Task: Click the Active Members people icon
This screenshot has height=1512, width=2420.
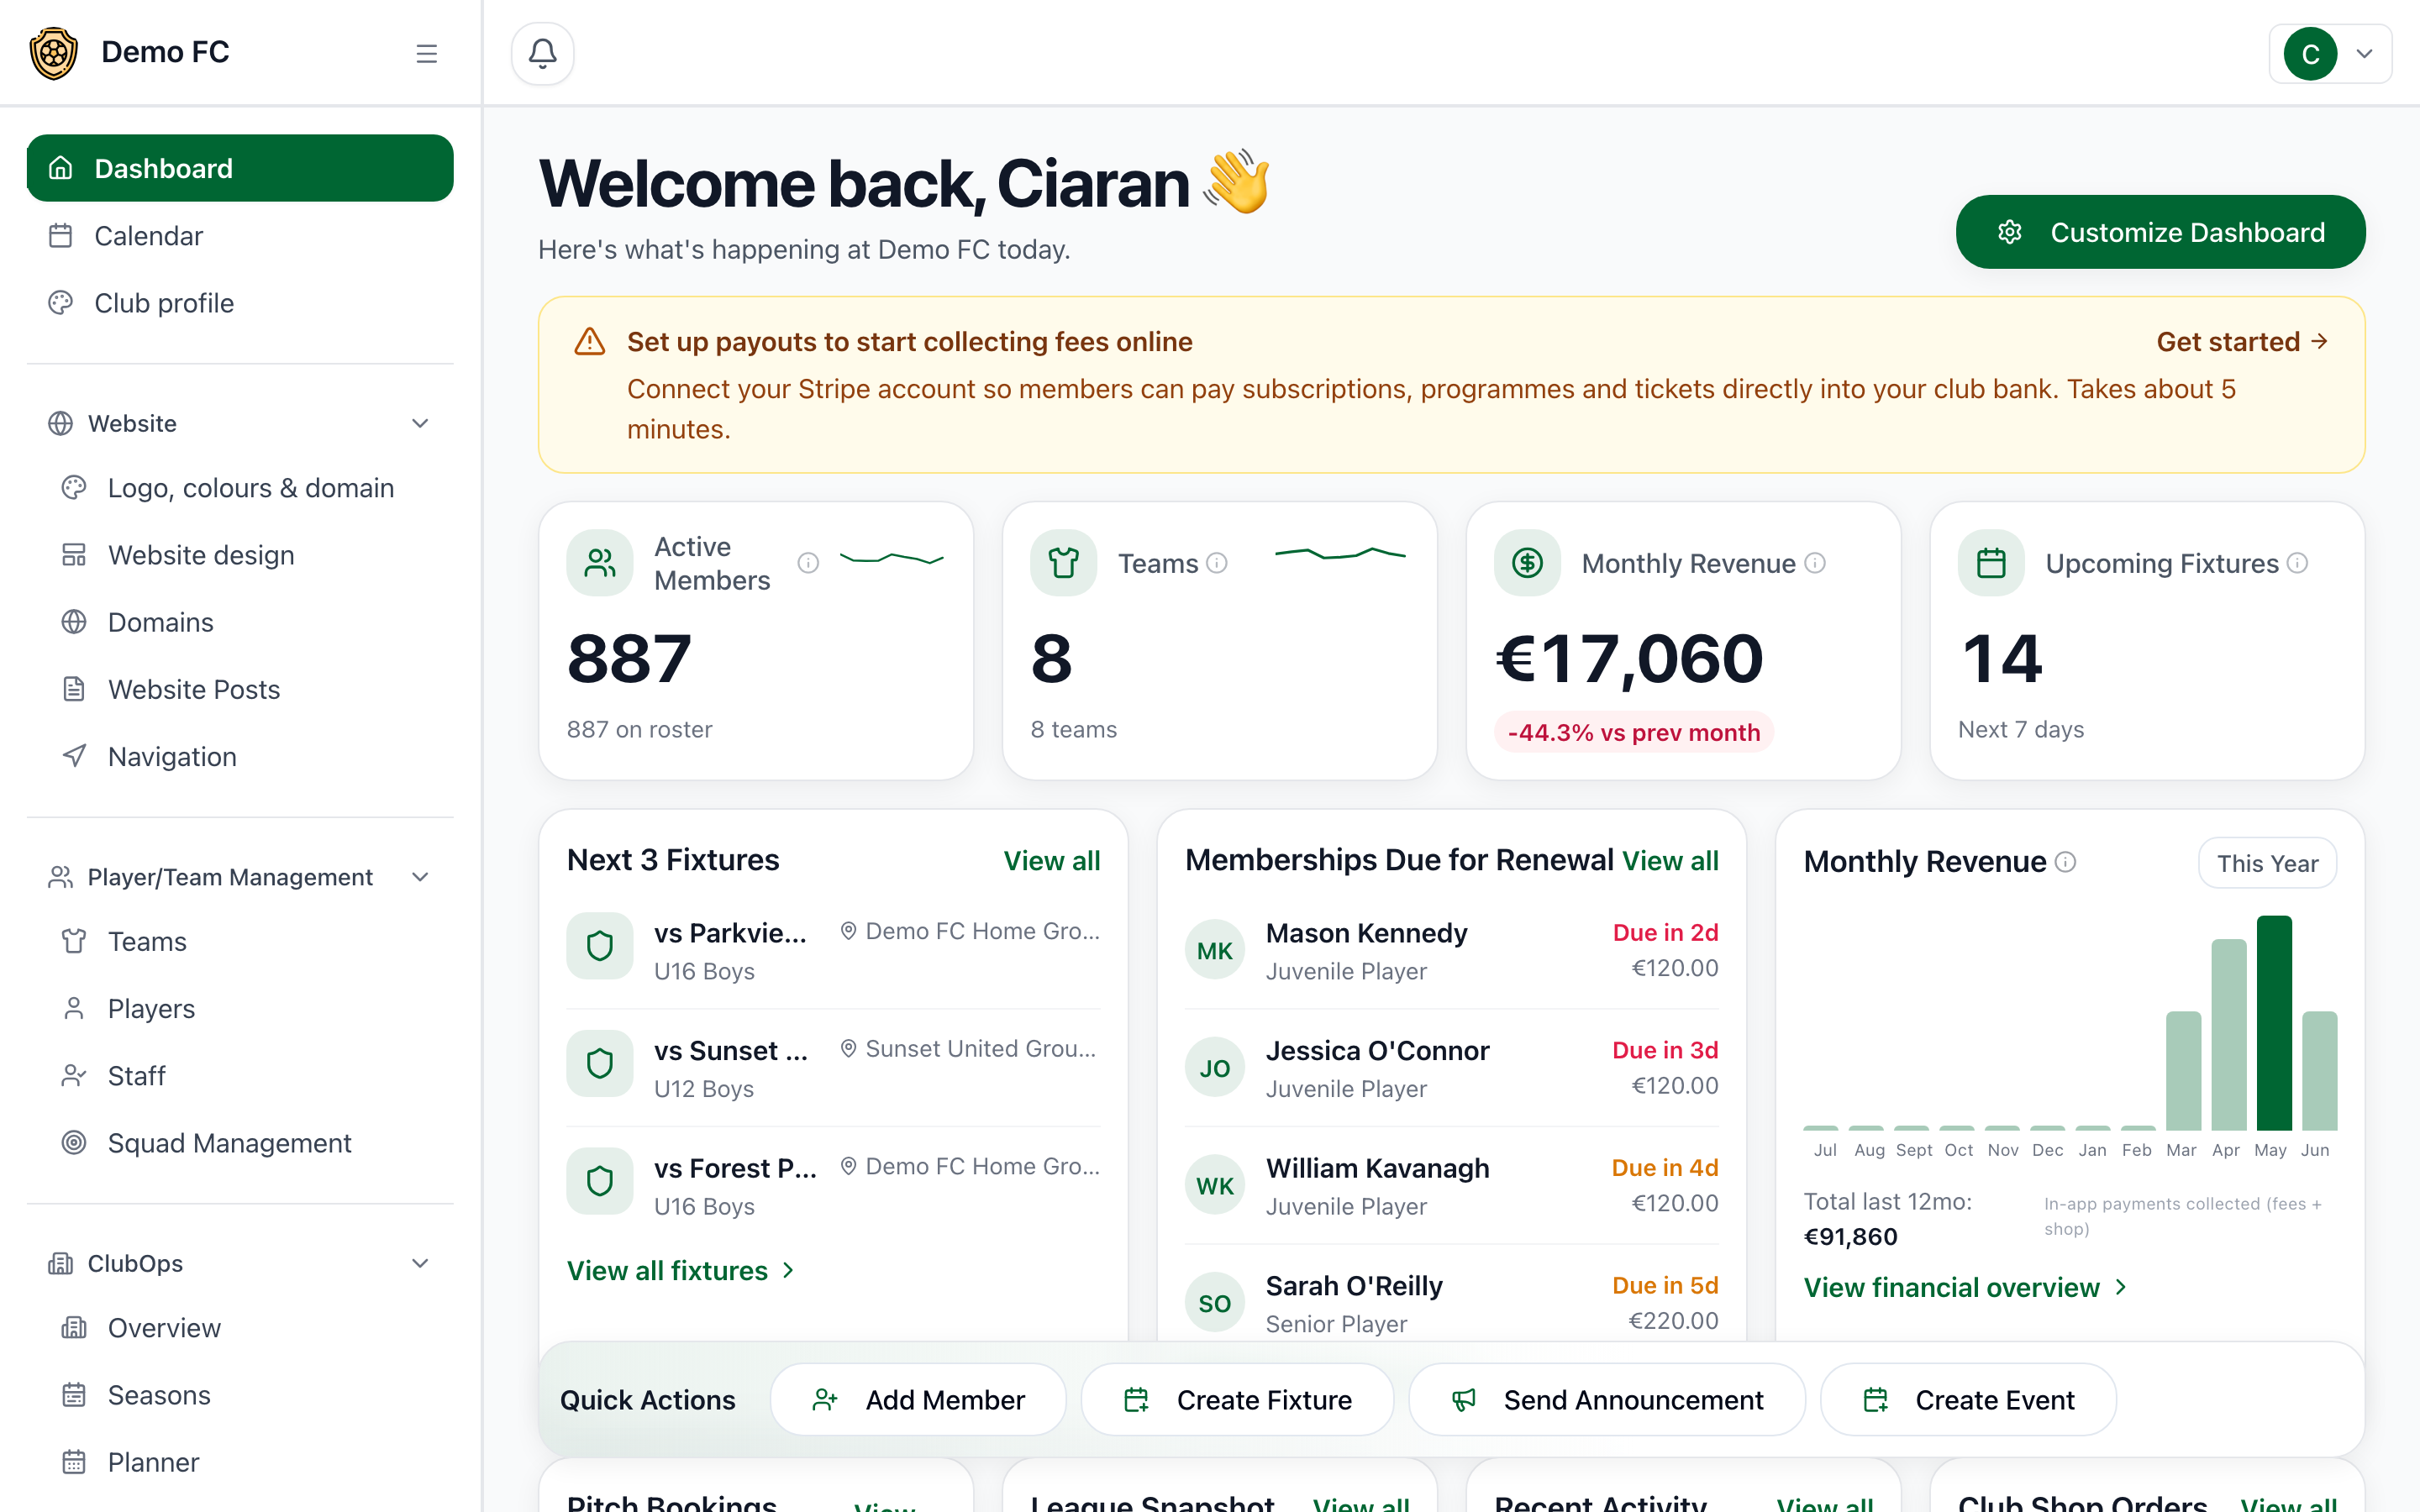Action: point(600,563)
